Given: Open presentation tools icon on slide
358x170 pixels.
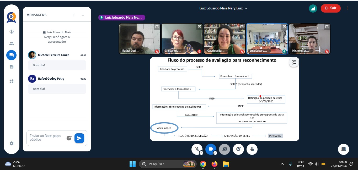Looking at the screenshot, I should [x=294, y=63].
